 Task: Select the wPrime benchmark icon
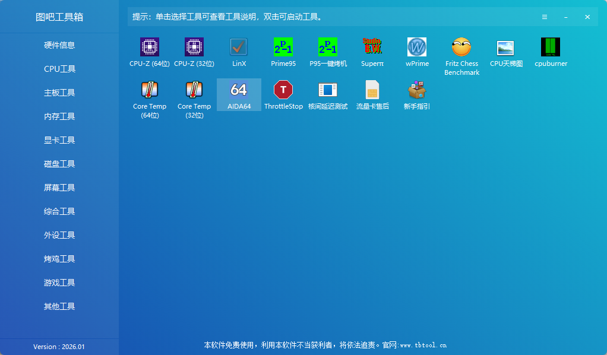(417, 52)
